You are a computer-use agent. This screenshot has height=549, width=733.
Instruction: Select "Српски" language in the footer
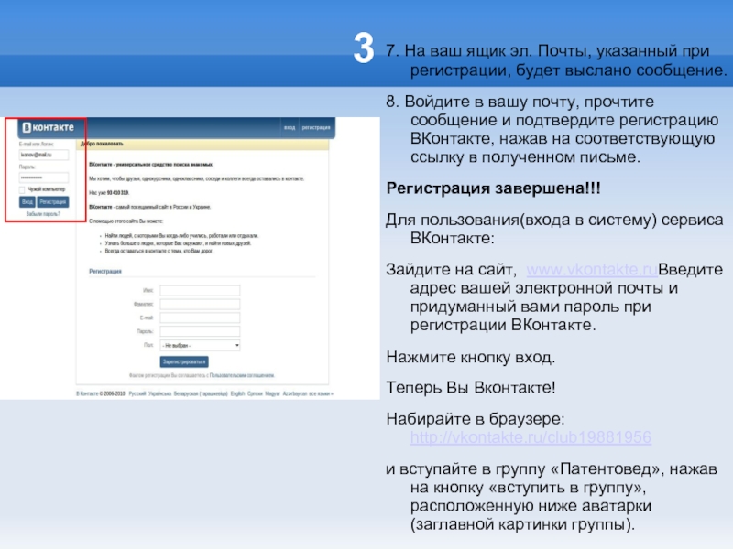(255, 393)
